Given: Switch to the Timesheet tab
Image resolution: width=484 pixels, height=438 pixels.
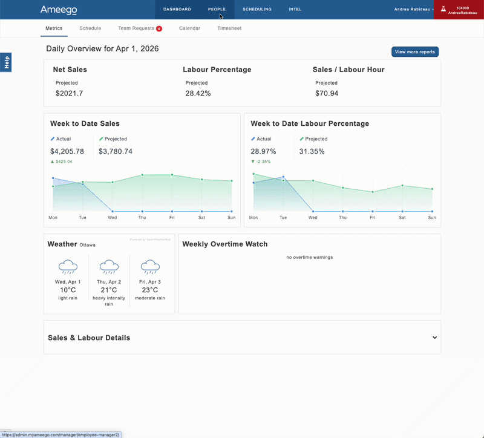Looking at the screenshot, I should [x=229, y=28].
